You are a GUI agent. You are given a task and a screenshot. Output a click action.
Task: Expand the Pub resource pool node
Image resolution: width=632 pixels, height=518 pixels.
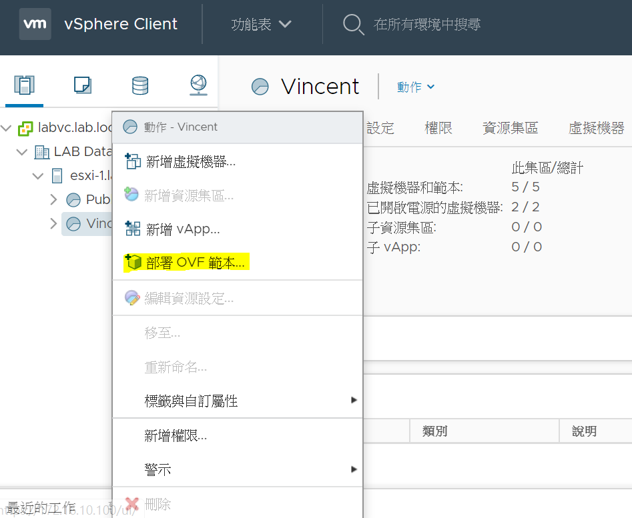(x=53, y=199)
